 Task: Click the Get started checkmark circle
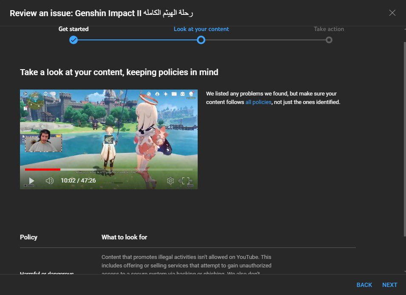pyautogui.click(x=74, y=40)
